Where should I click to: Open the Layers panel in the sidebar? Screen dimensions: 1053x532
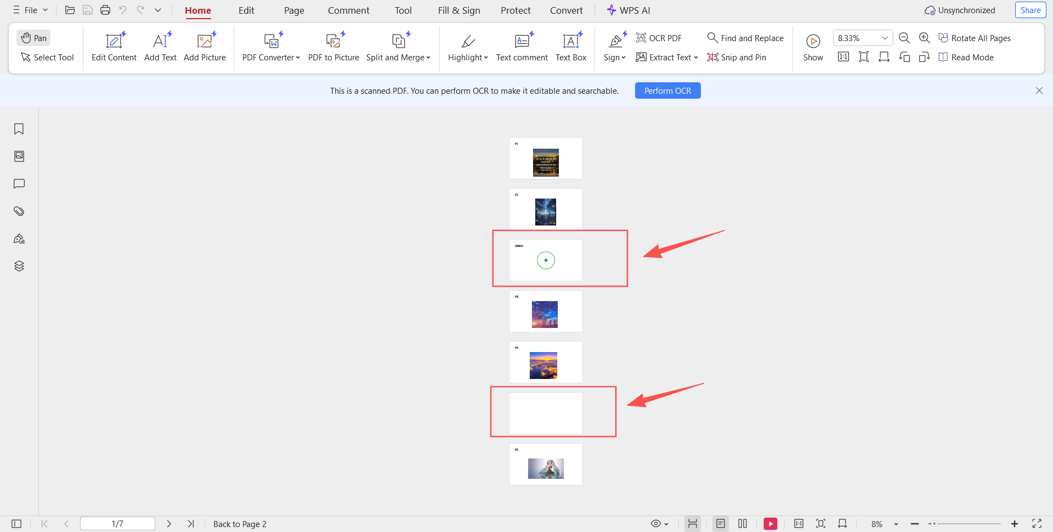coord(19,266)
